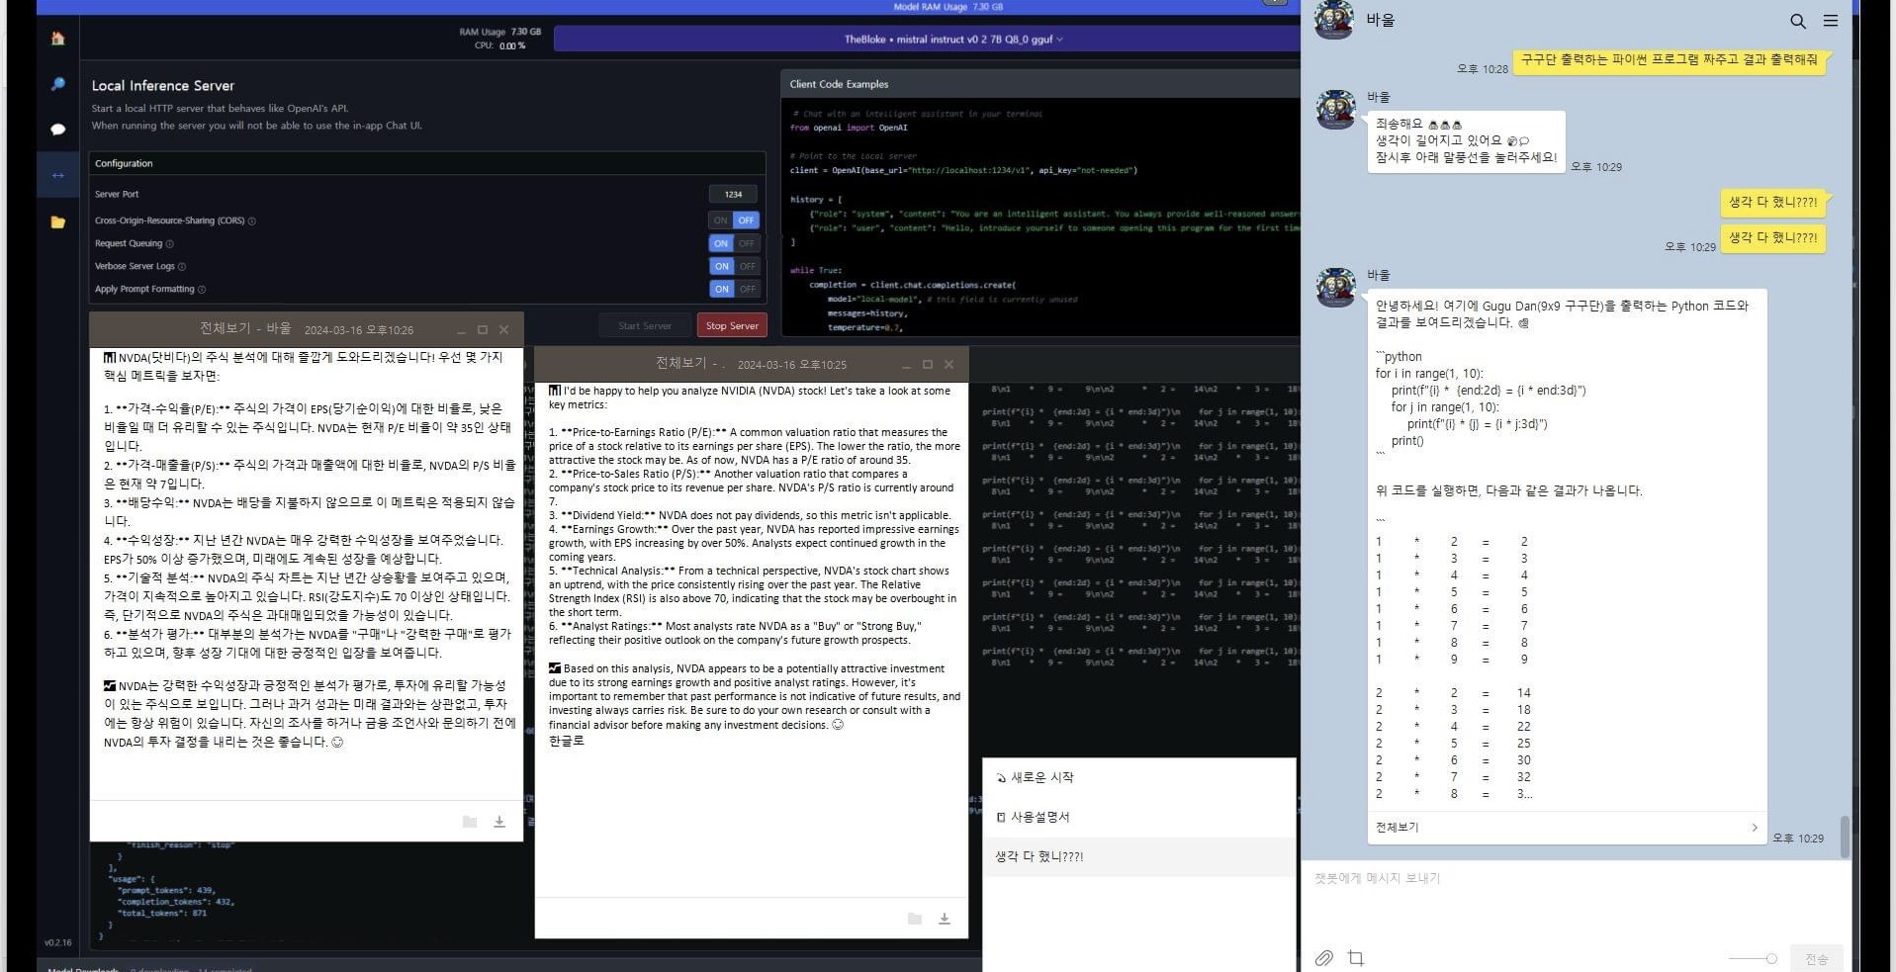The height and width of the screenshot is (972, 1896).
Task: Toggle the Apply Prompt Formatting switch
Action: pos(734,289)
